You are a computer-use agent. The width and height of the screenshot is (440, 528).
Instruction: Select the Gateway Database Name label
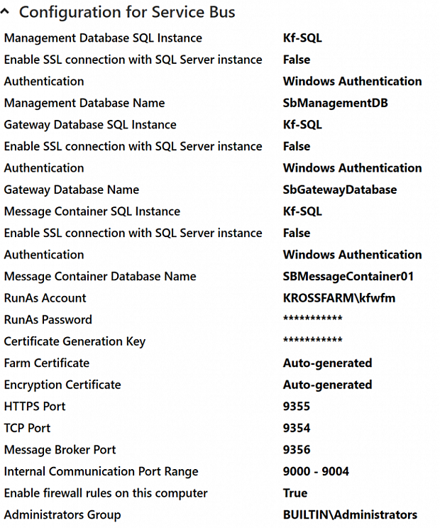[72, 189]
